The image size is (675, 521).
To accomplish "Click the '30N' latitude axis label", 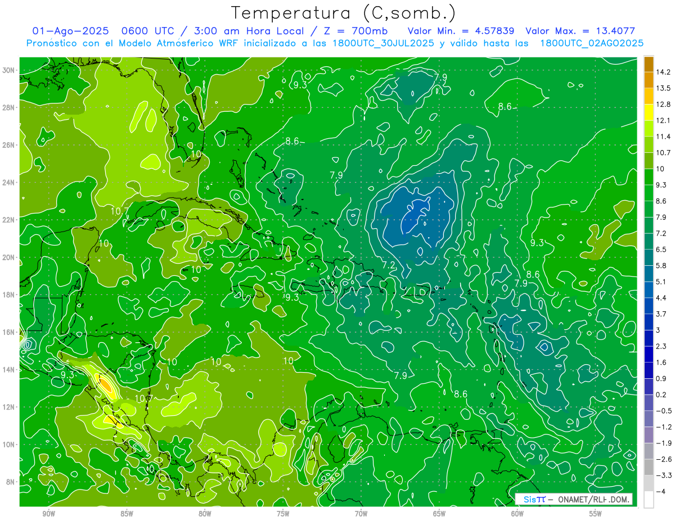I will coord(9,70).
